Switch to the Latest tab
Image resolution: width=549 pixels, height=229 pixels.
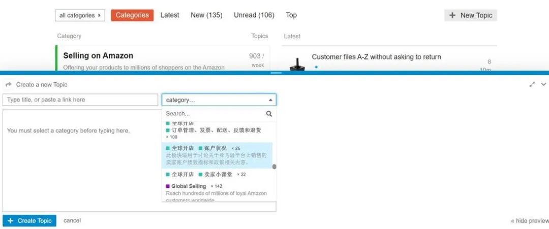pyautogui.click(x=170, y=15)
